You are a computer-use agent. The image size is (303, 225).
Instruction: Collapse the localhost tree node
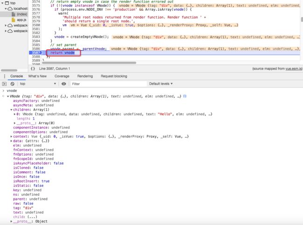[6, 9]
